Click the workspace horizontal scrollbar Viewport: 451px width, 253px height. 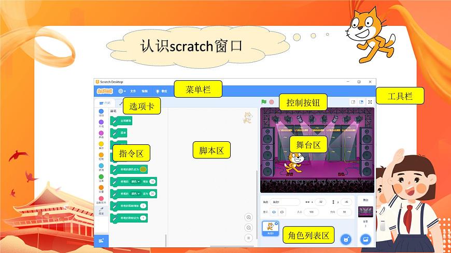pos(232,246)
